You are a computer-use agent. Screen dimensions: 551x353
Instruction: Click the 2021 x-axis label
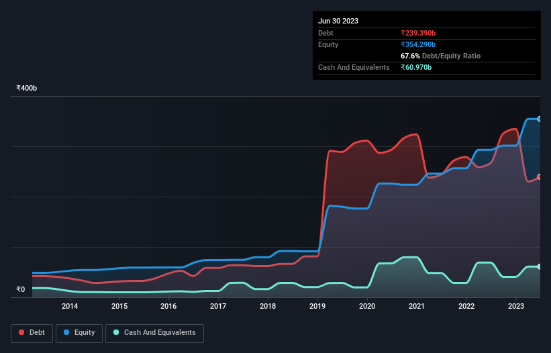coord(416,306)
